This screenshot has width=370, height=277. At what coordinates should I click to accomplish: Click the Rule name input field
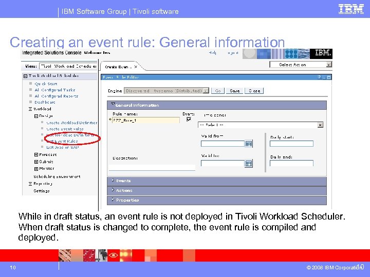[145, 120]
